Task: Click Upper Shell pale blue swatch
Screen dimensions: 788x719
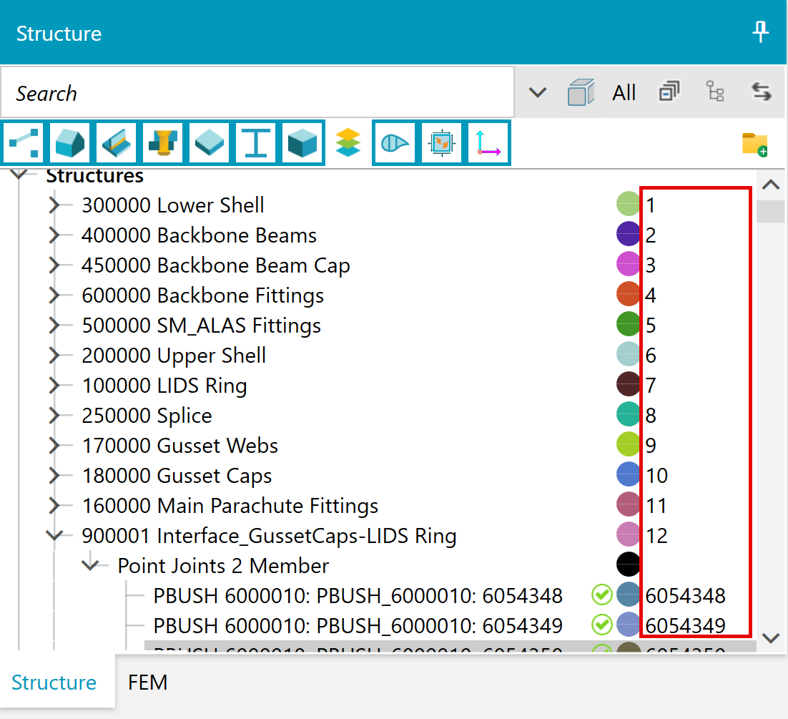Action: 629,354
